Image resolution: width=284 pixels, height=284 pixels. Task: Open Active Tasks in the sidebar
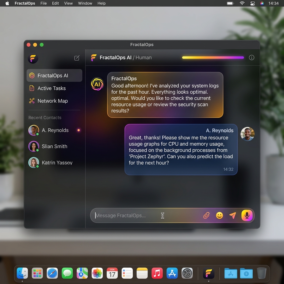54,88
